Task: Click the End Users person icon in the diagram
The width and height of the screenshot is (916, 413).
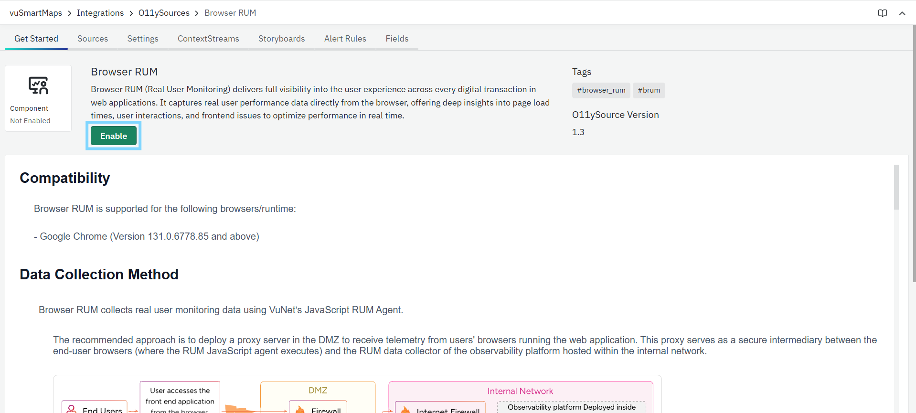Action: [72, 409]
